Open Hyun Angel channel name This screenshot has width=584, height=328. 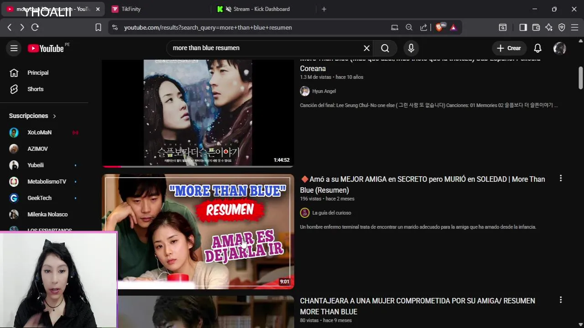(324, 91)
